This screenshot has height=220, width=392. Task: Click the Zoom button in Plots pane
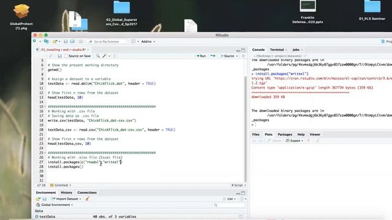point(274,141)
